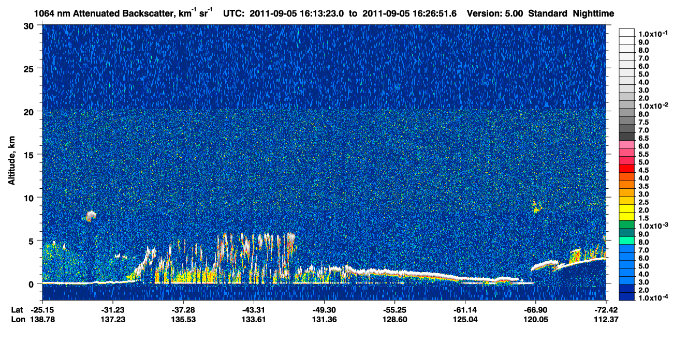Click the colorbar label '7.5'
Viewport: 673px width, 345px height.
point(643,122)
